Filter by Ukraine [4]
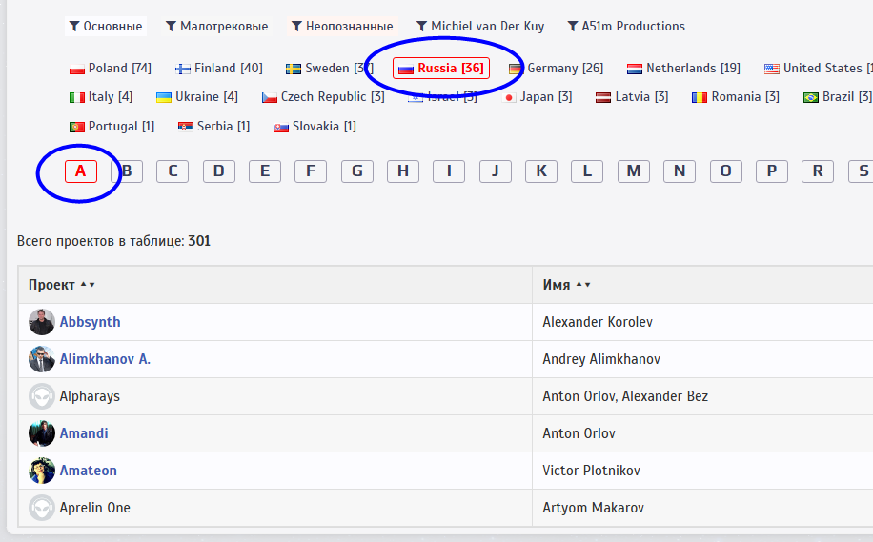 [197, 97]
